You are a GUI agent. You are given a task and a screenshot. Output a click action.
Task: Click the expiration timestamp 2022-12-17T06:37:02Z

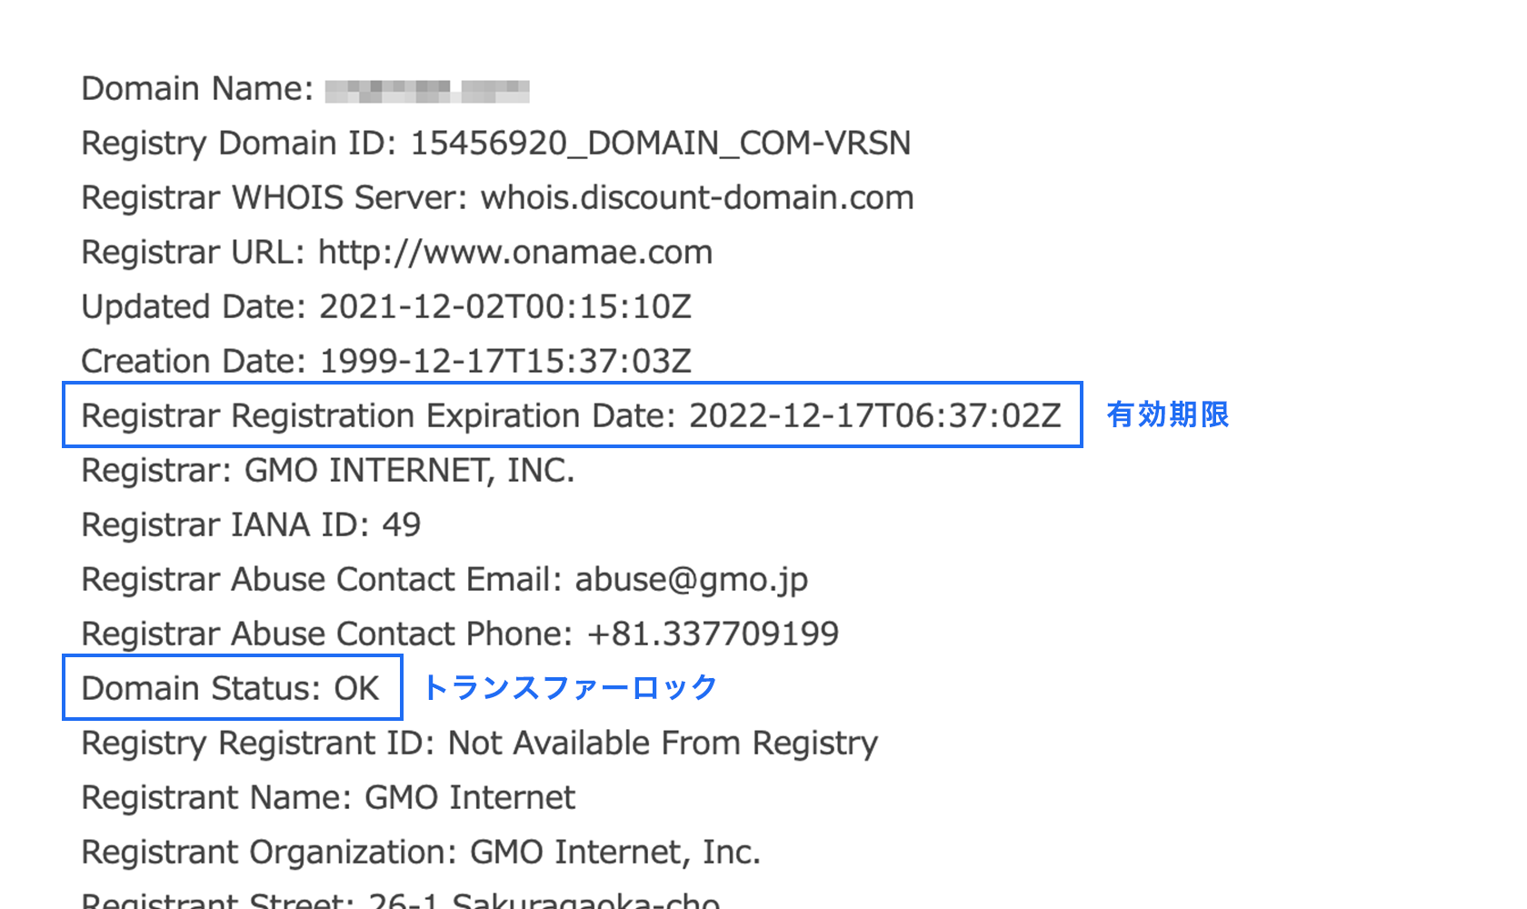coord(875,415)
